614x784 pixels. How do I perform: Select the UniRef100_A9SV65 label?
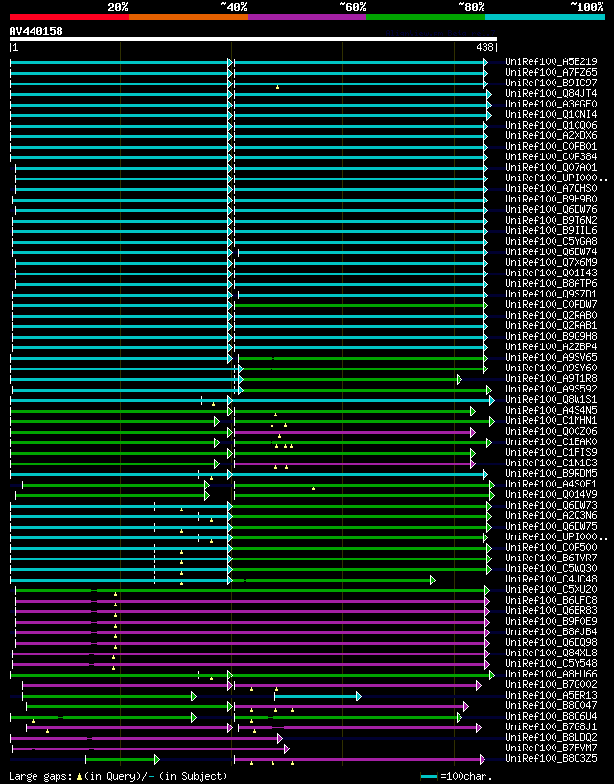pyautogui.click(x=551, y=357)
